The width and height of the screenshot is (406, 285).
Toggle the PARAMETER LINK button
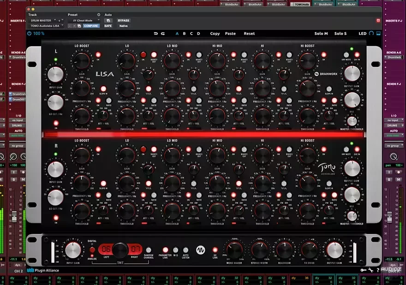coord(165,250)
